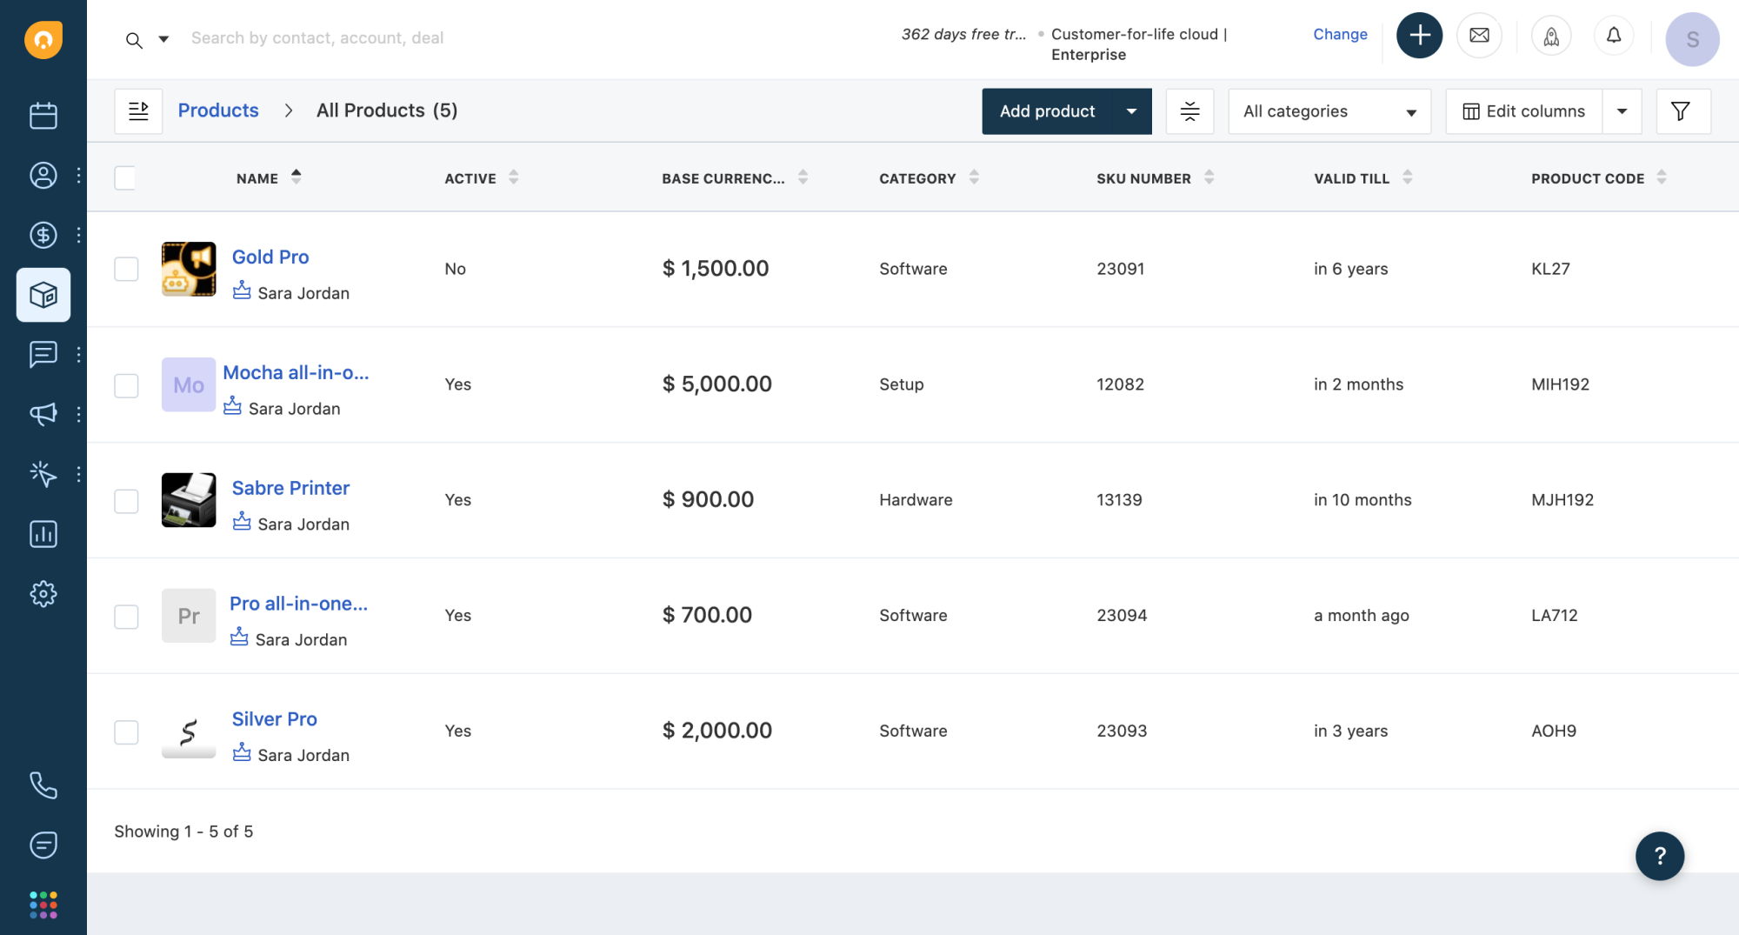Screen dimensions: 1739x935
Task: Open the Marketing megaphone icon
Action: (x=43, y=414)
